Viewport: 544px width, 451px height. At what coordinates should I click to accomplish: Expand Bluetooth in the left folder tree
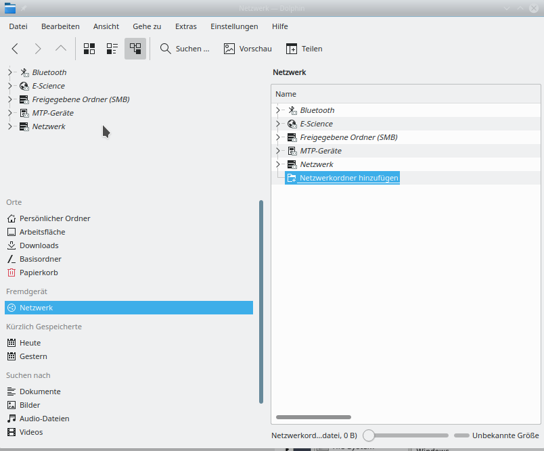[9, 72]
